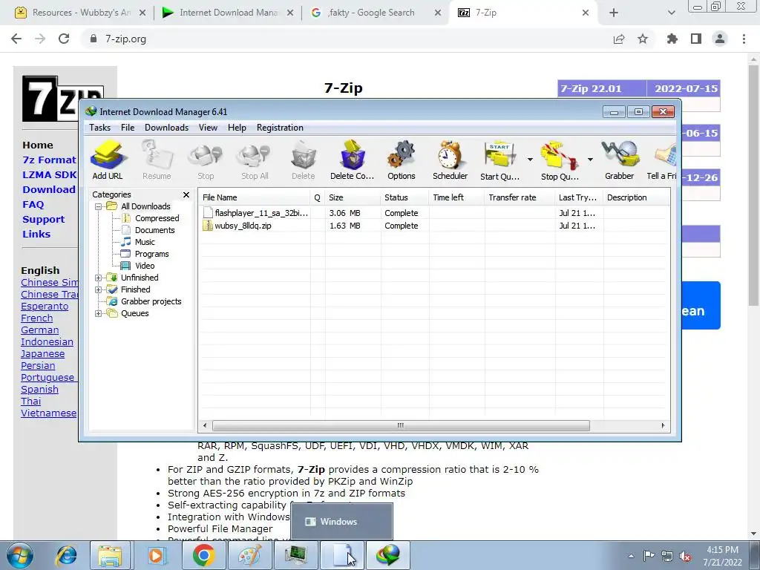Open the Scheduler clock icon
The height and width of the screenshot is (570, 760).
coord(451,160)
